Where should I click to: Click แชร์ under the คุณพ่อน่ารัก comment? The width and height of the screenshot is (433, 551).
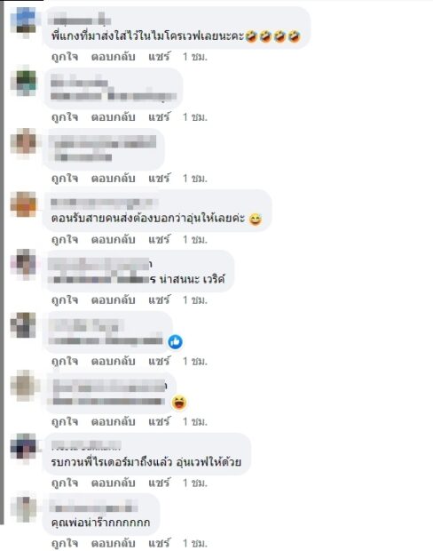coord(159,543)
